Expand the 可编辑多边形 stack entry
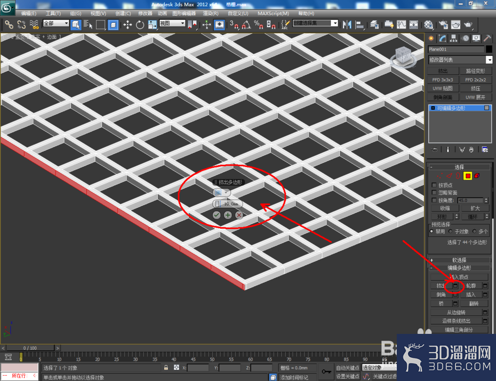 433,108
